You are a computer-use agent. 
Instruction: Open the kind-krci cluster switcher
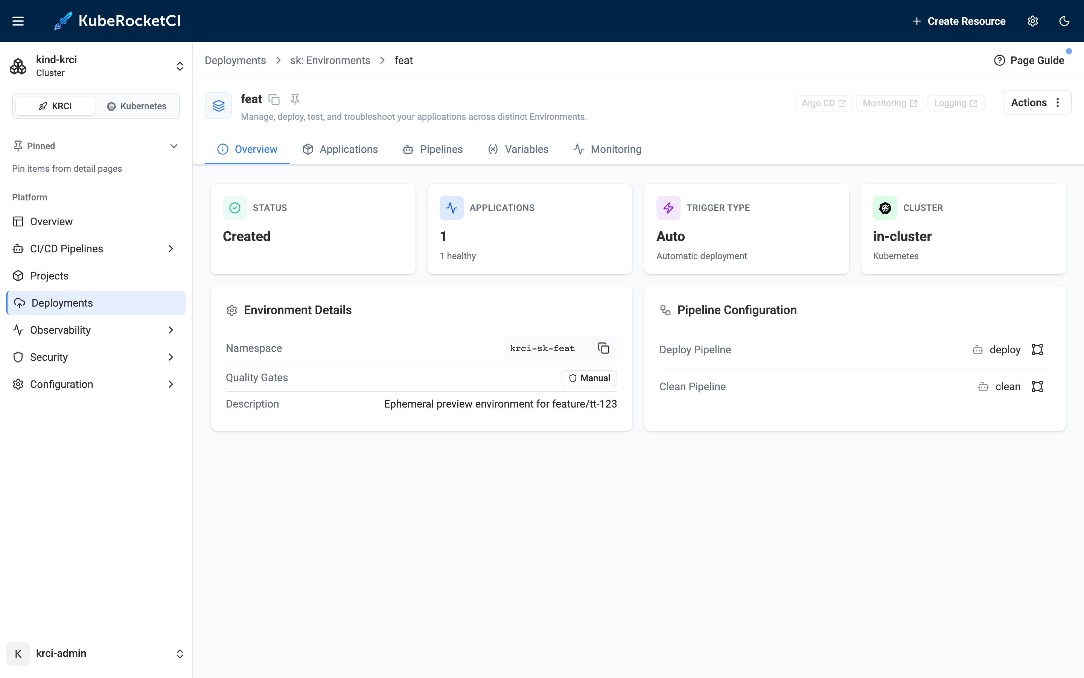point(96,66)
